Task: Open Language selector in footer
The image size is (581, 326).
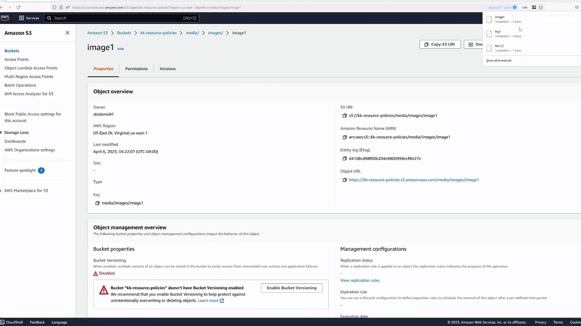Action: click(x=59, y=322)
